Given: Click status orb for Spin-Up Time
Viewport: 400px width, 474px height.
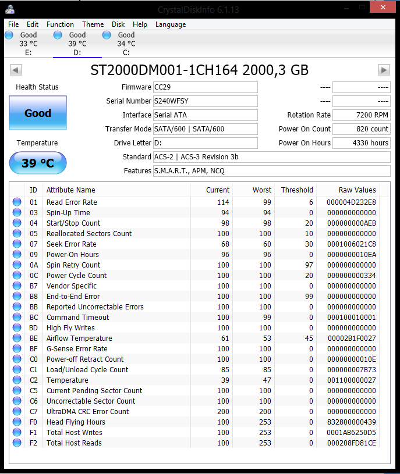Looking at the screenshot, I should [x=17, y=212].
